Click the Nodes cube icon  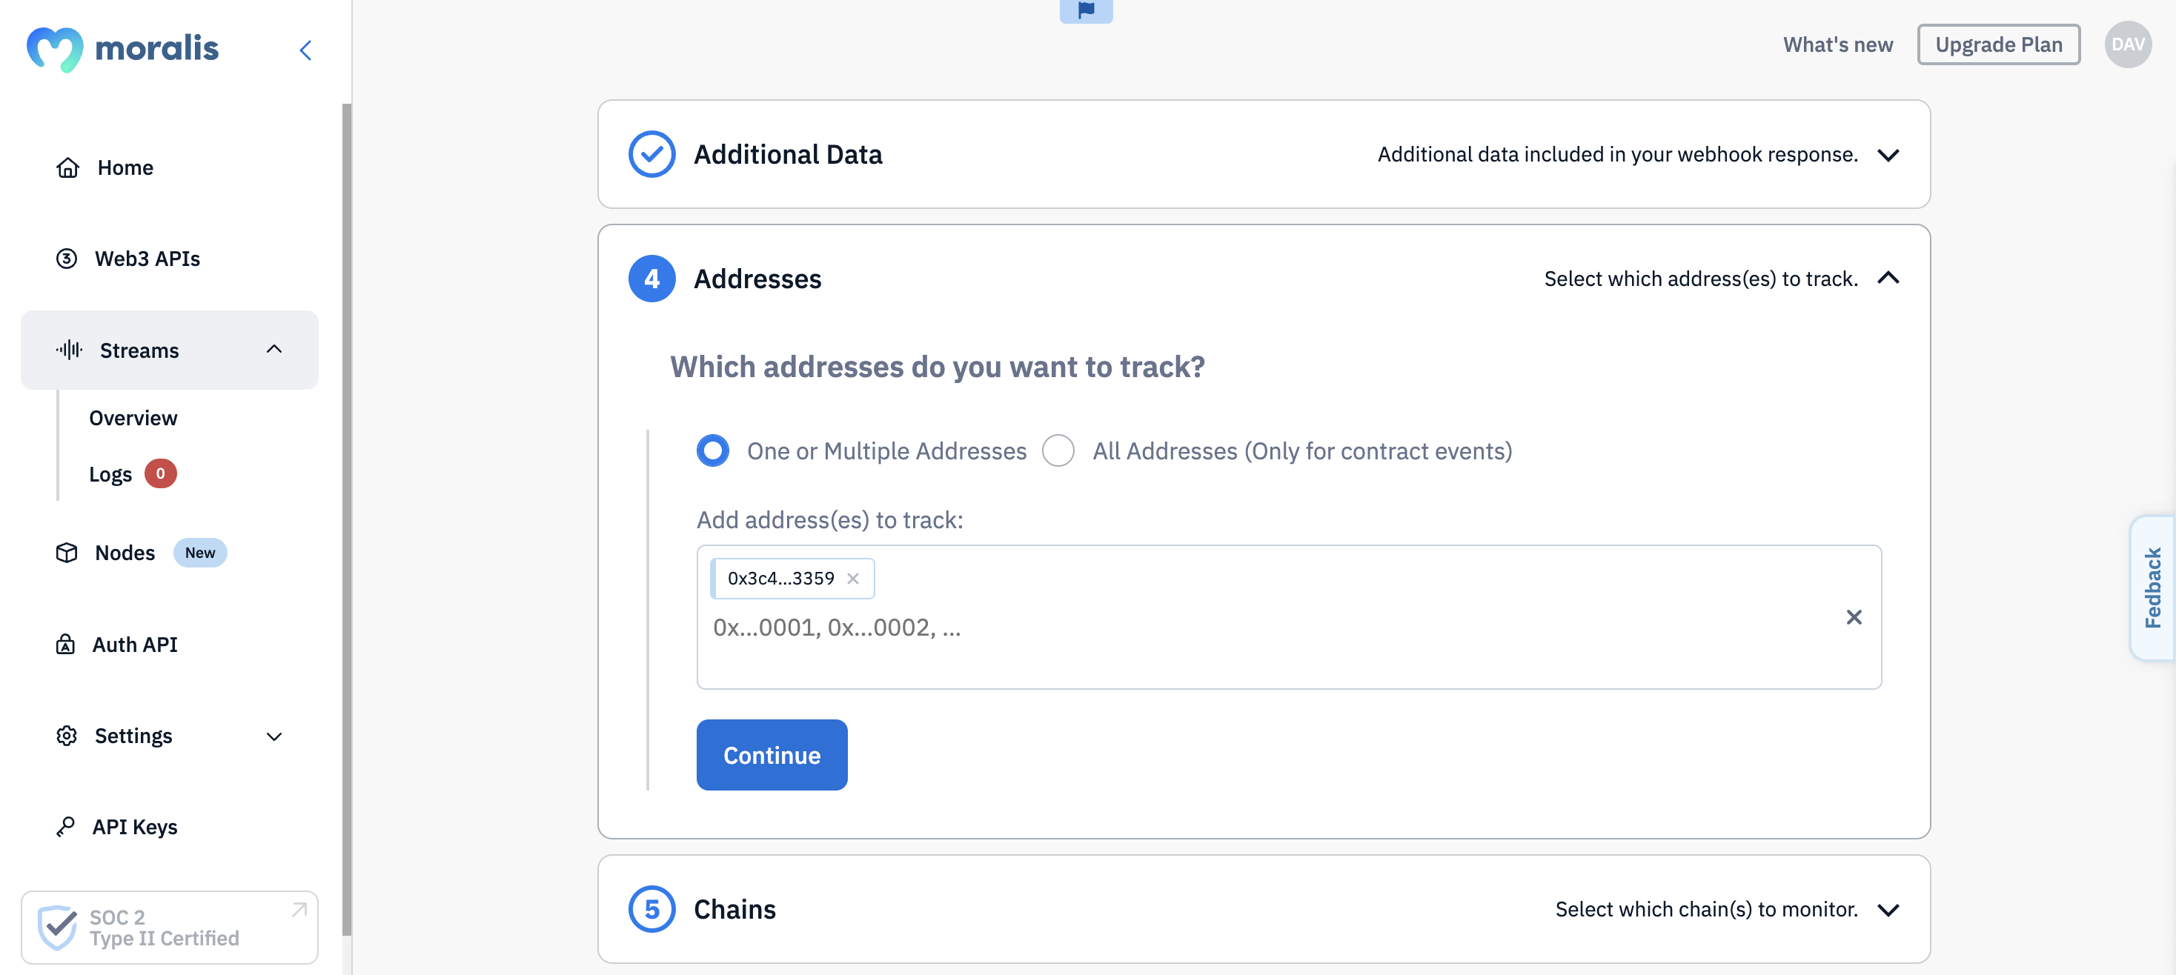tap(67, 553)
